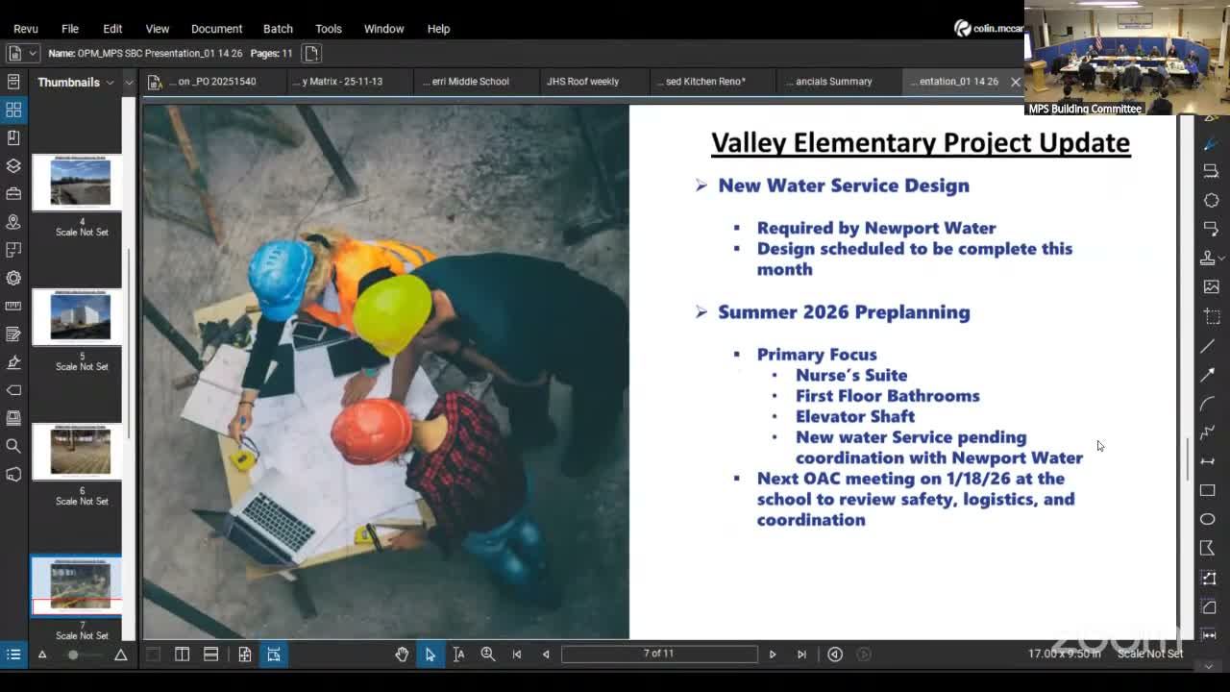Go back using the previous view button
This screenshot has width=1230, height=692.
[x=834, y=654]
